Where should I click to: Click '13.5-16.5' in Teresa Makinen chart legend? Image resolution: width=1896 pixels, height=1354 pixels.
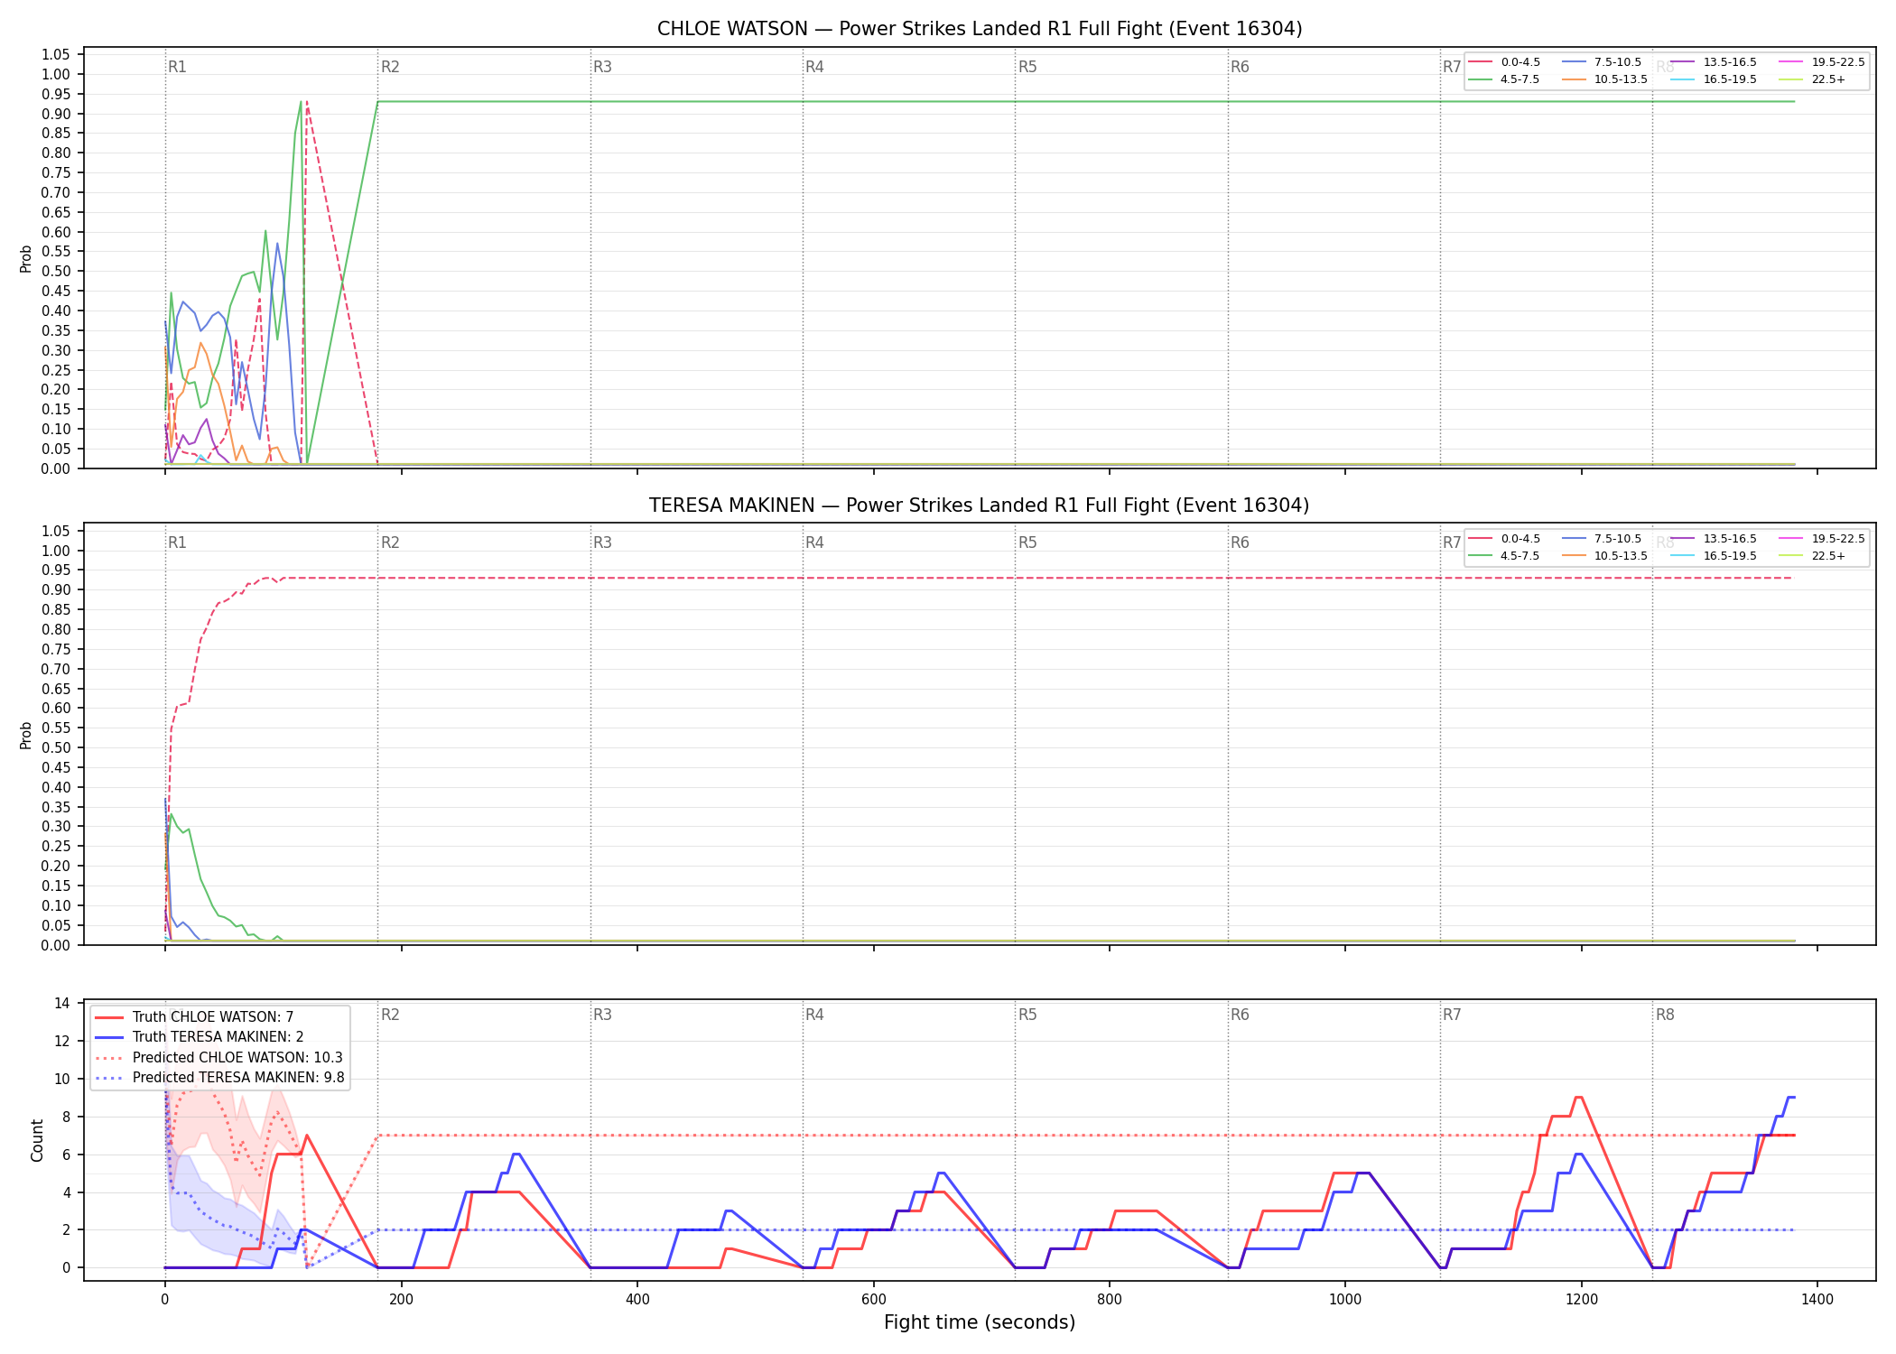pyautogui.click(x=1730, y=539)
